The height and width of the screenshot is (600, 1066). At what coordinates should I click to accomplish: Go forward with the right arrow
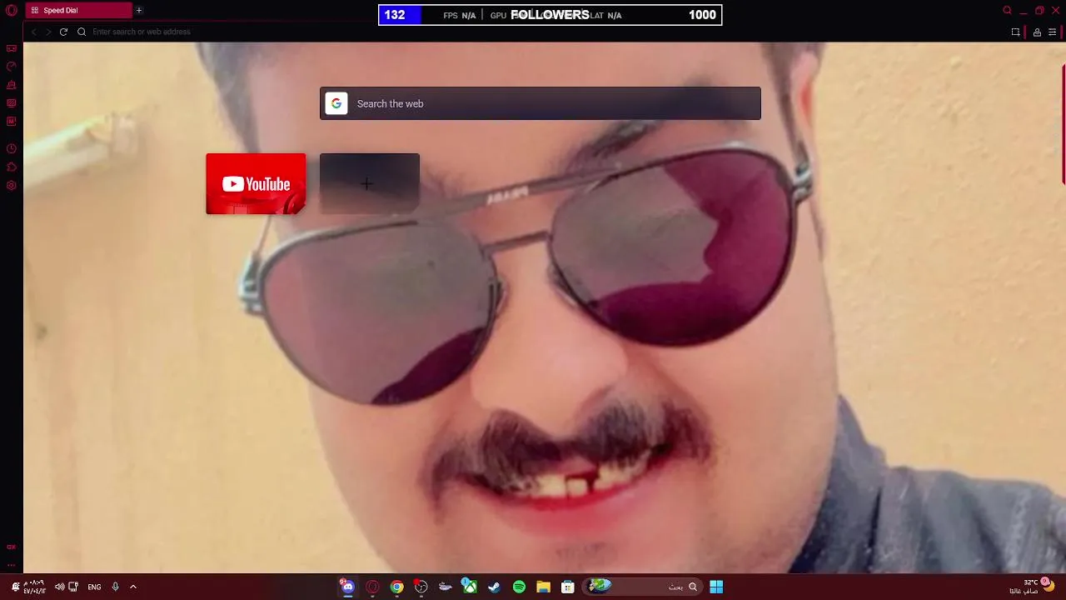pyautogui.click(x=48, y=32)
